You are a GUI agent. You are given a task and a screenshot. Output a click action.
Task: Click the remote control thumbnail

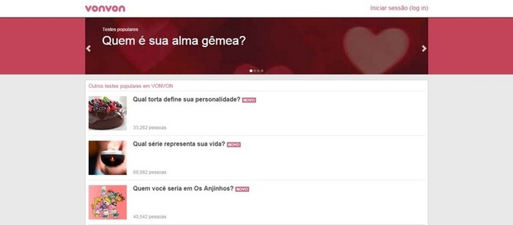(107, 158)
